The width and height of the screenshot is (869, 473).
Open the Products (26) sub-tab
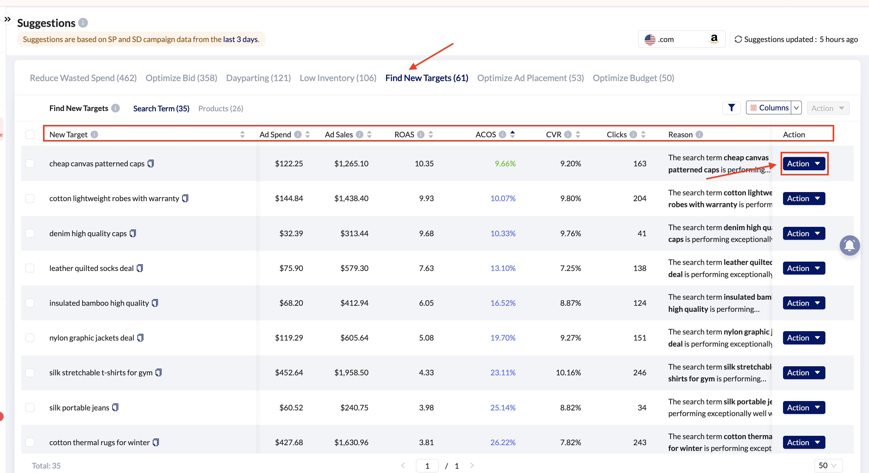coord(221,109)
